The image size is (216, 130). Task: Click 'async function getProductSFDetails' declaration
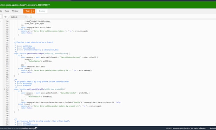40,89
